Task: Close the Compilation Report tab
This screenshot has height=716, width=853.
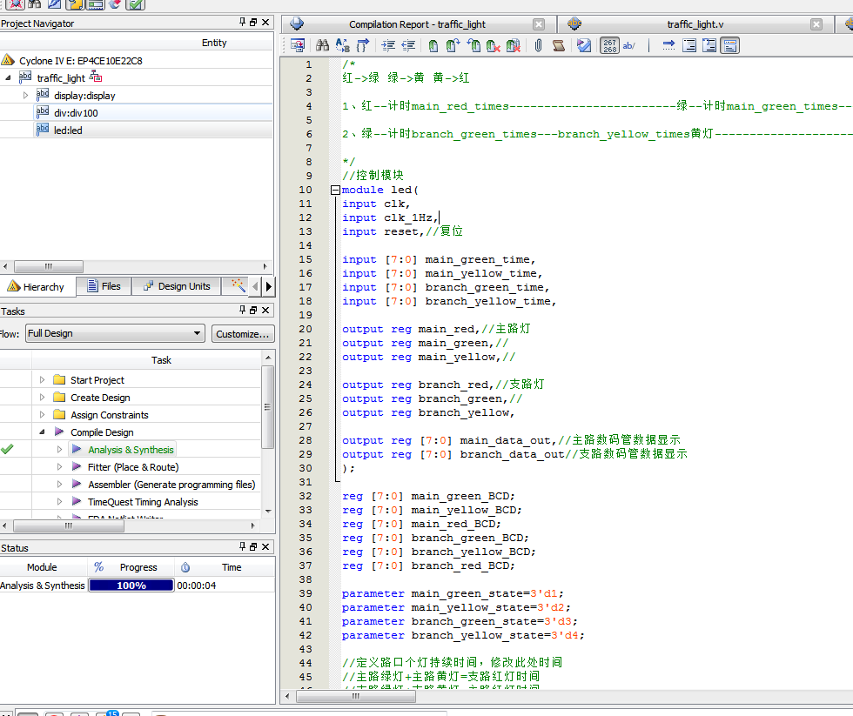Action: point(539,24)
